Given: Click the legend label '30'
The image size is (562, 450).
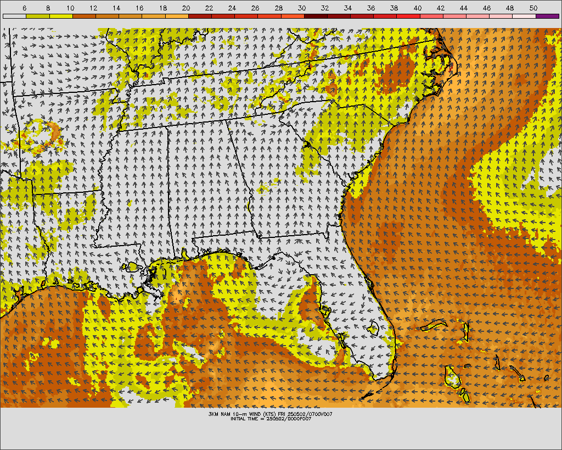Looking at the screenshot, I should [301, 8].
